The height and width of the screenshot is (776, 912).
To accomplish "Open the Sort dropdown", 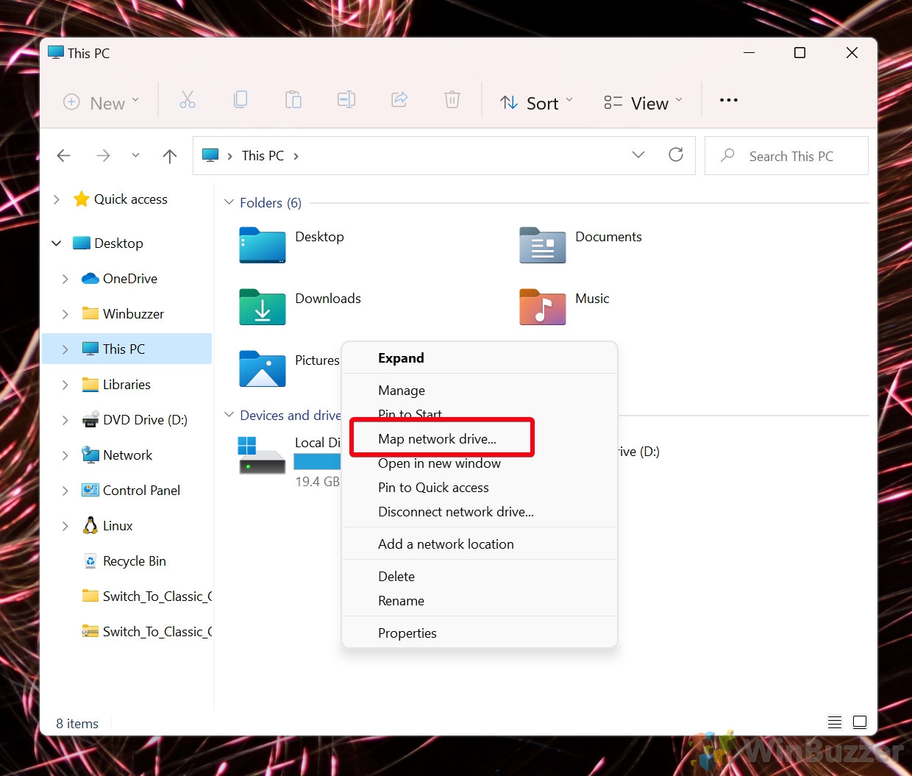I will click(537, 103).
